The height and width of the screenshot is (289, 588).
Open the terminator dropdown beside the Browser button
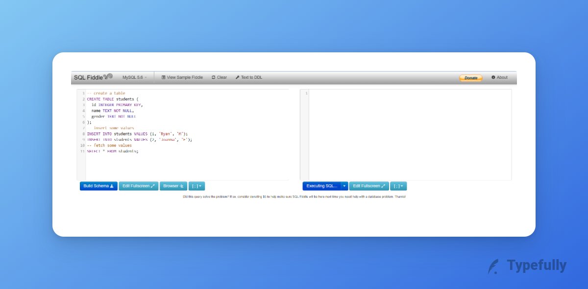click(197, 186)
